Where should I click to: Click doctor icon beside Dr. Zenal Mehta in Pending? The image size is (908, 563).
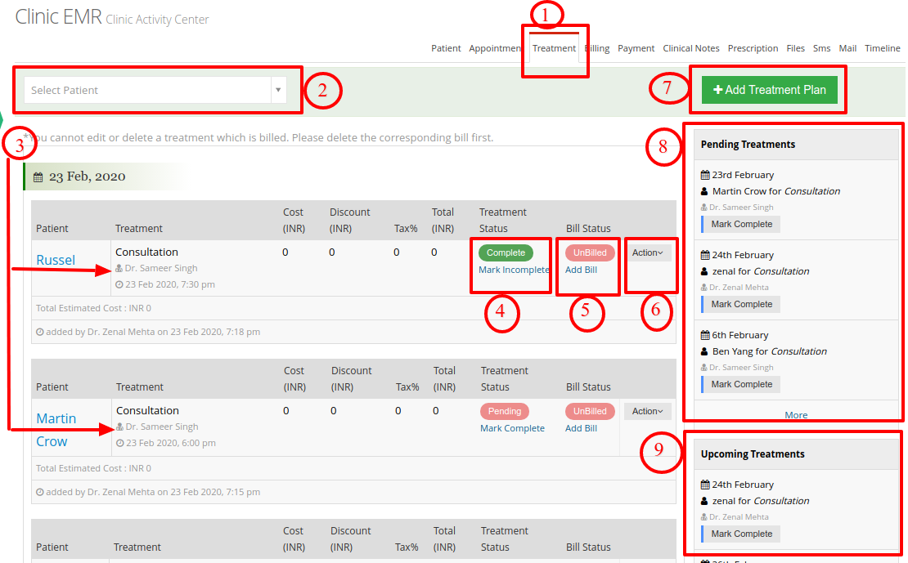704,288
